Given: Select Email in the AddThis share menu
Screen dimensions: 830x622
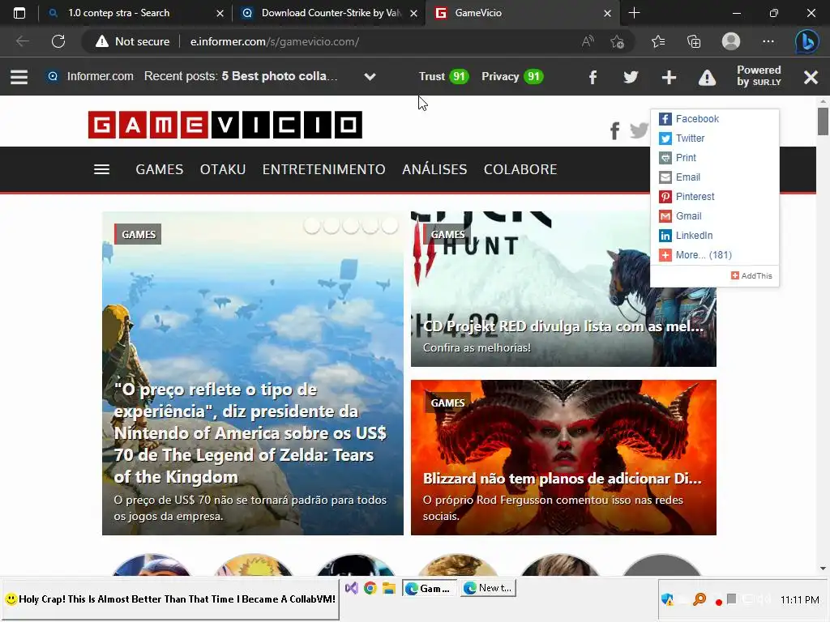Looking at the screenshot, I should (x=715, y=177).
